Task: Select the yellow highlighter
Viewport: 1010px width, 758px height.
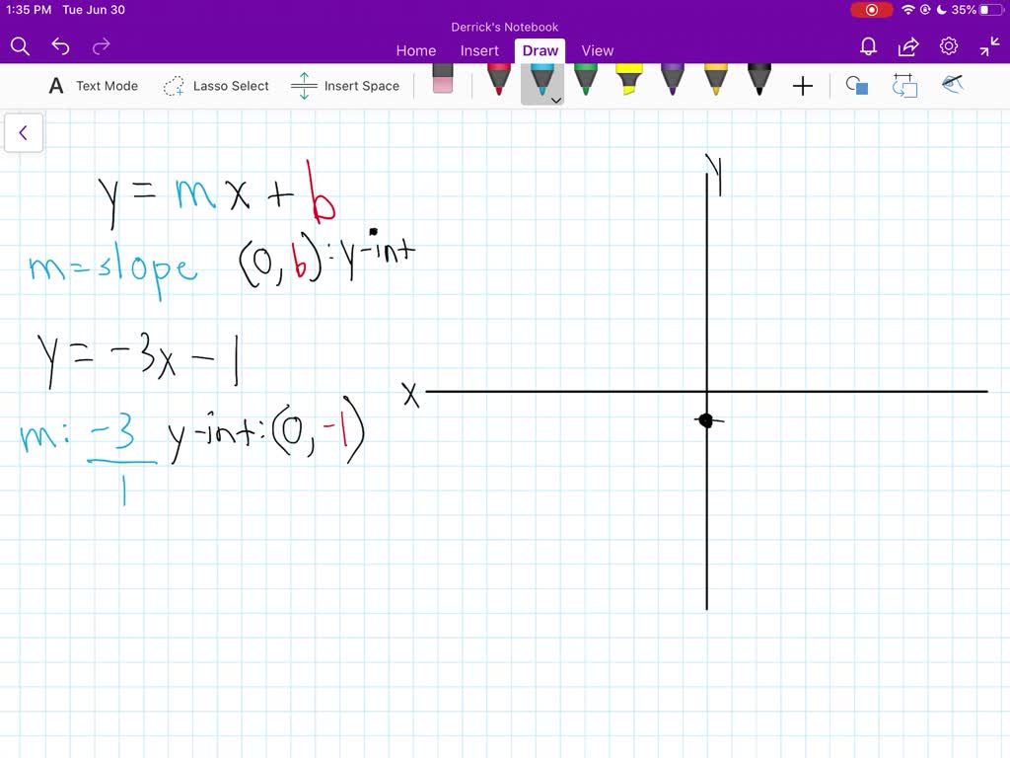Action: pos(628,83)
